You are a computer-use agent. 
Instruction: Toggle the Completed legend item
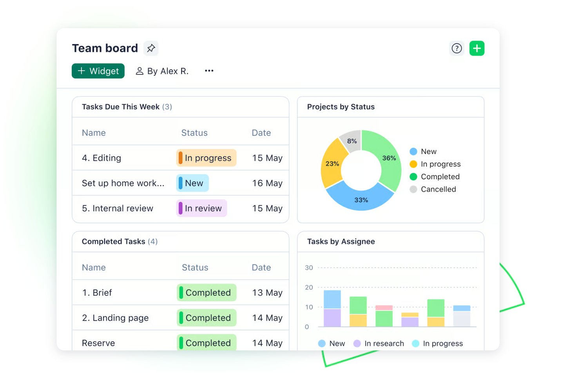click(435, 176)
